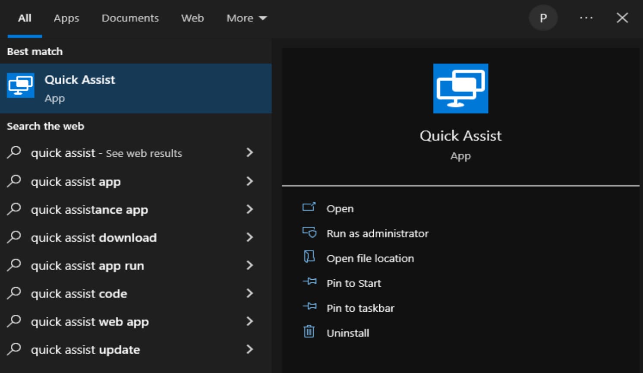
Task: Click the Run as administrator shield icon
Action: [309, 232]
